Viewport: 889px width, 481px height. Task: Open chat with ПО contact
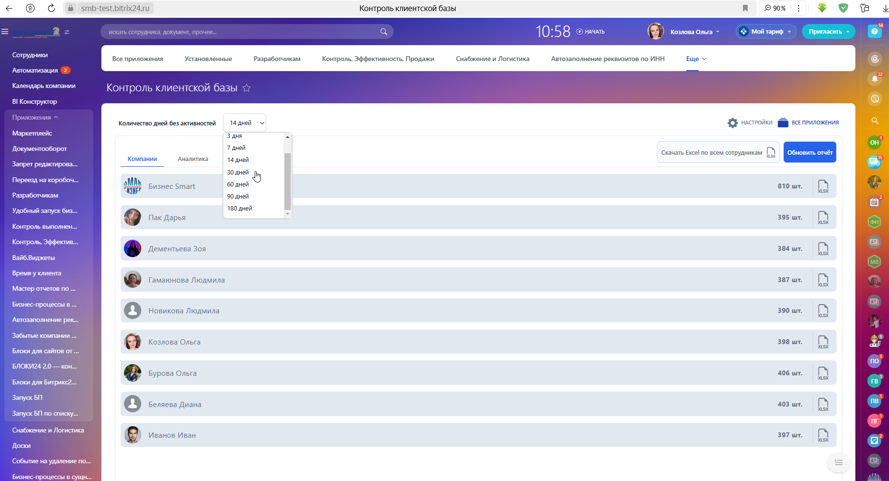click(875, 361)
